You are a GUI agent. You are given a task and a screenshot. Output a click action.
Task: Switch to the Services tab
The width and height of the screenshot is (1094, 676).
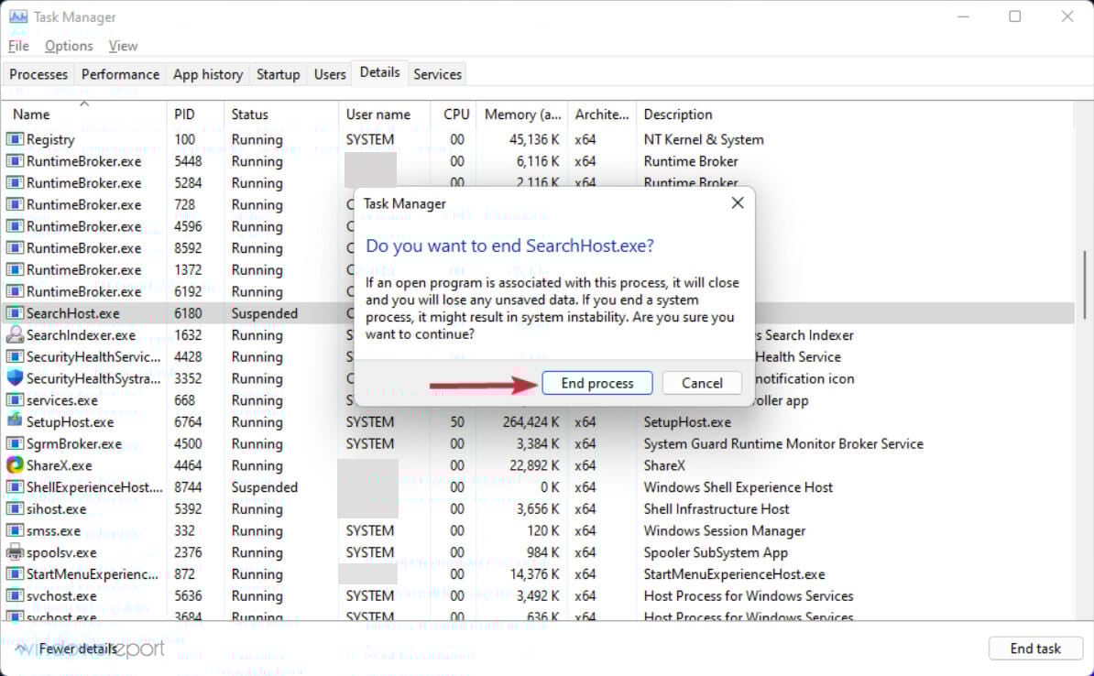437,74
